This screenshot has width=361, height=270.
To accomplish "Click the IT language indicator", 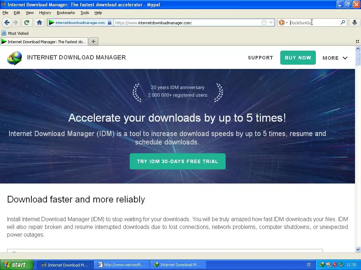I will pyautogui.click(x=309, y=265).
